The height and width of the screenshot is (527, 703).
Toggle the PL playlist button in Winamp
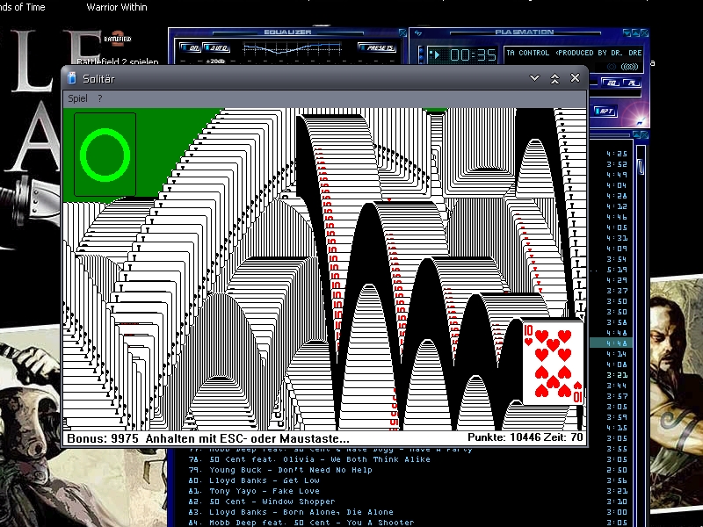pyautogui.click(x=631, y=83)
